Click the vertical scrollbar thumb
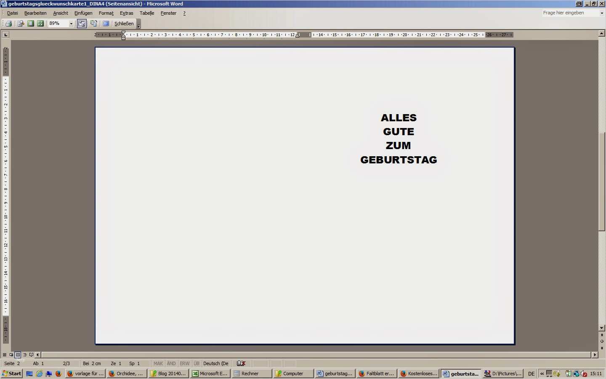The height and width of the screenshot is (379, 606). pyautogui.click(x=602, y=181)
